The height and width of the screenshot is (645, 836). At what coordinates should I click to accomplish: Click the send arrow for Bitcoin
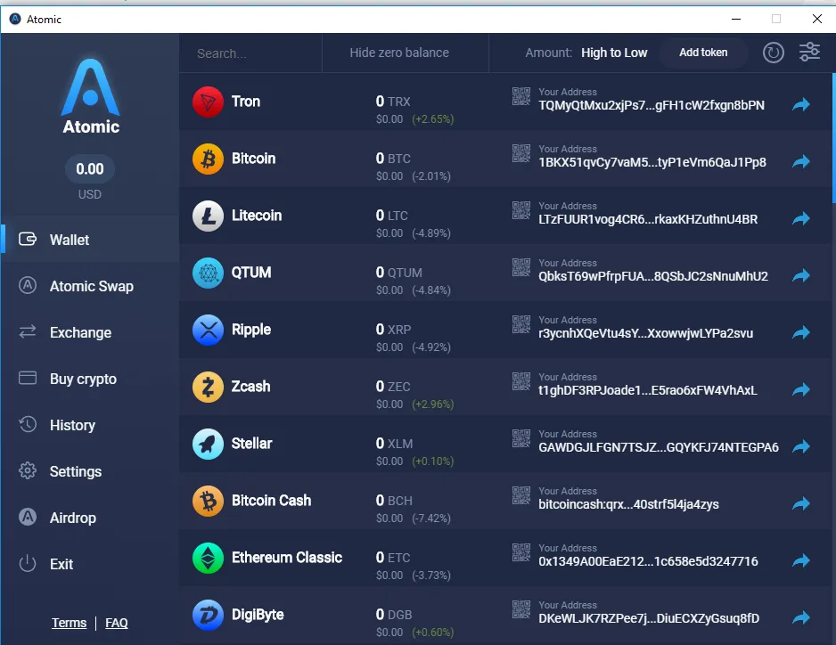coord(801,161)
